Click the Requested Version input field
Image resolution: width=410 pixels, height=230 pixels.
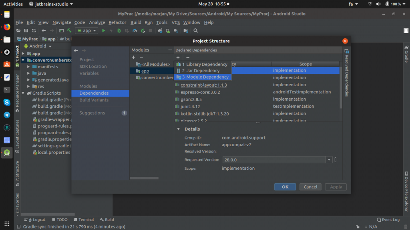pyautogui.click(x=274, y=160)
